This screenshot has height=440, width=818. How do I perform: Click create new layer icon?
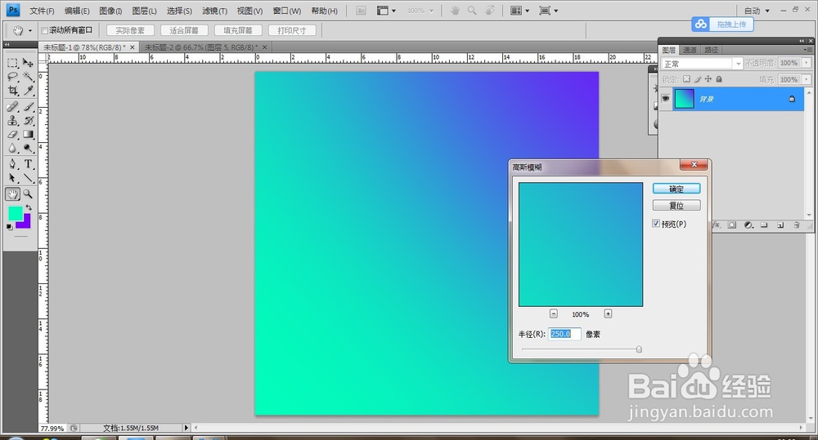click(780, 225)
